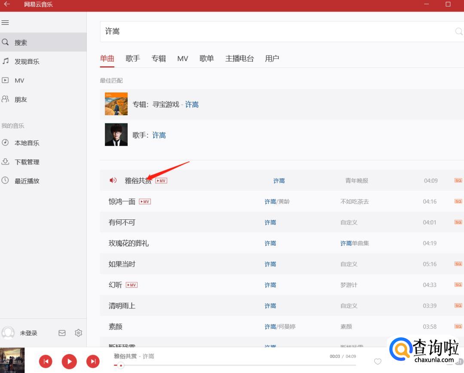Select song 惊鸿一面

click(122, 202)
